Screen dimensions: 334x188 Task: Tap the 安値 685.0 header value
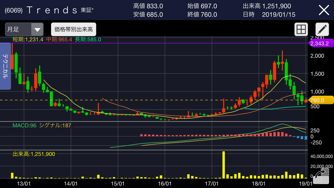tap(148, 15)
